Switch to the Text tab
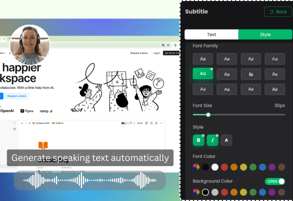293x201 pixels. point(211,34)
